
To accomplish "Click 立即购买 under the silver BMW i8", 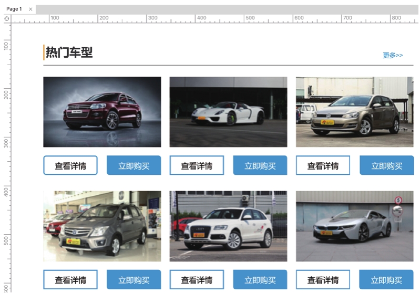I will point(386,279).
